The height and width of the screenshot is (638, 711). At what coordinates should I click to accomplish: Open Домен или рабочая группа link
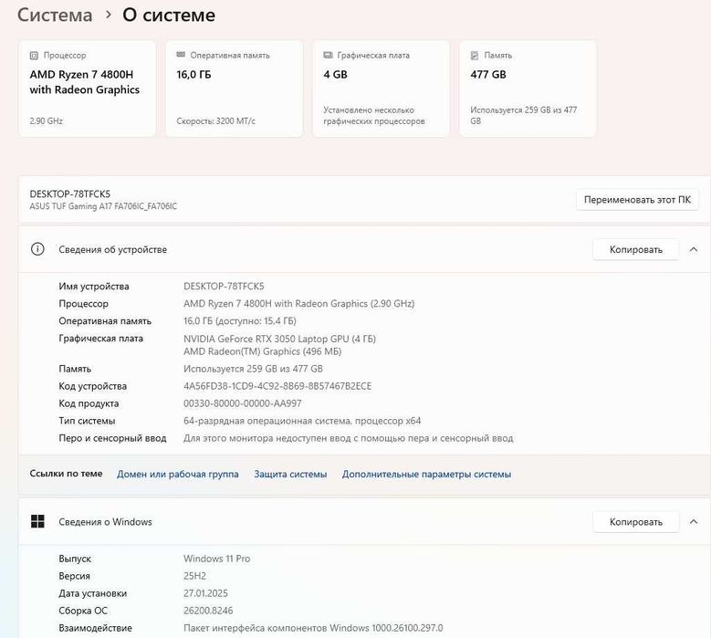tap(178, 474)
